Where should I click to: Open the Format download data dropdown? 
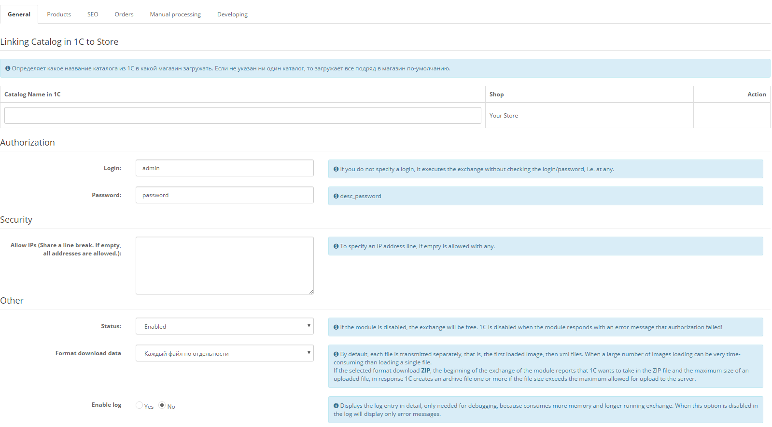click(x=225, y=353)
